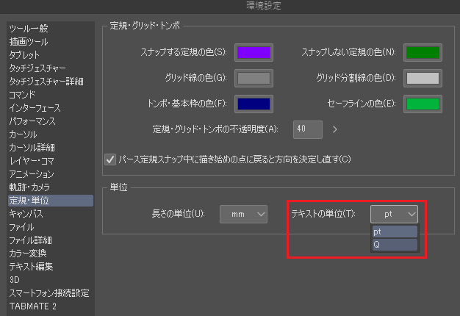Screen dimensions: 460x316
Task: Select pt from the text unit list
Action: (x=395, y=231)
